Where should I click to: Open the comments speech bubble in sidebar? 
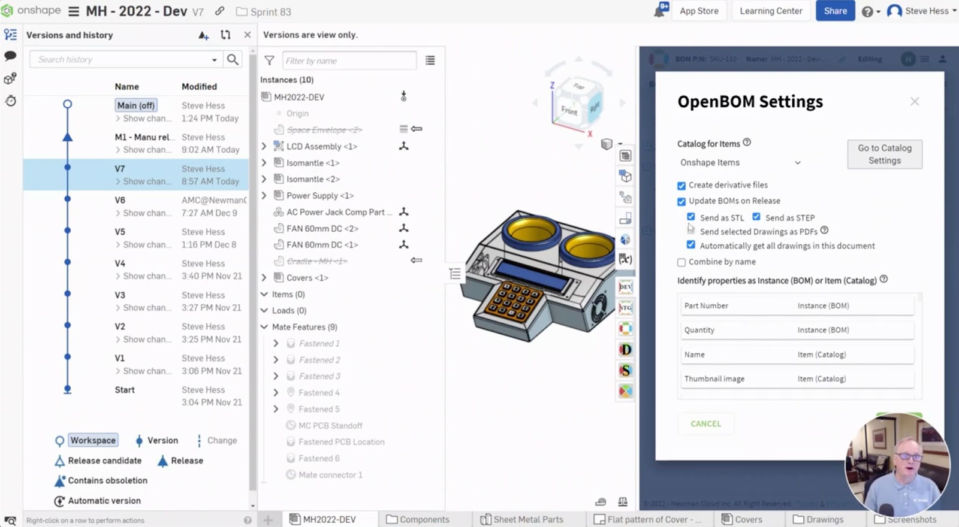pos(10,56)
